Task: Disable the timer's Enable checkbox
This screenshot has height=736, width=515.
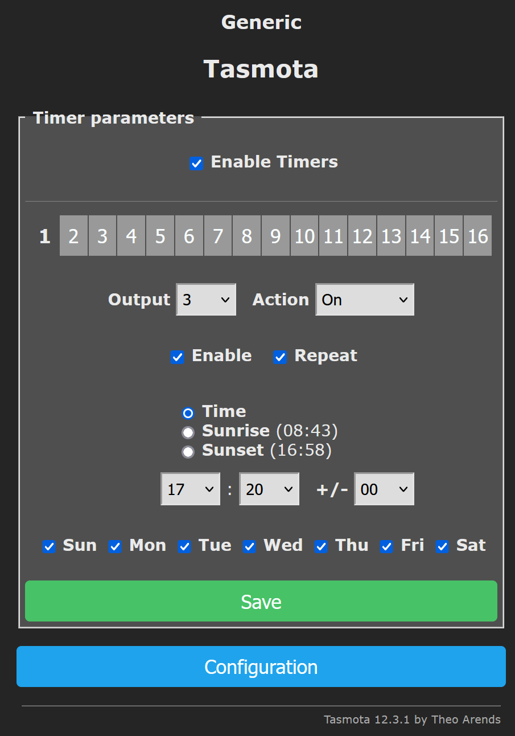Action: tap(178, 358)
